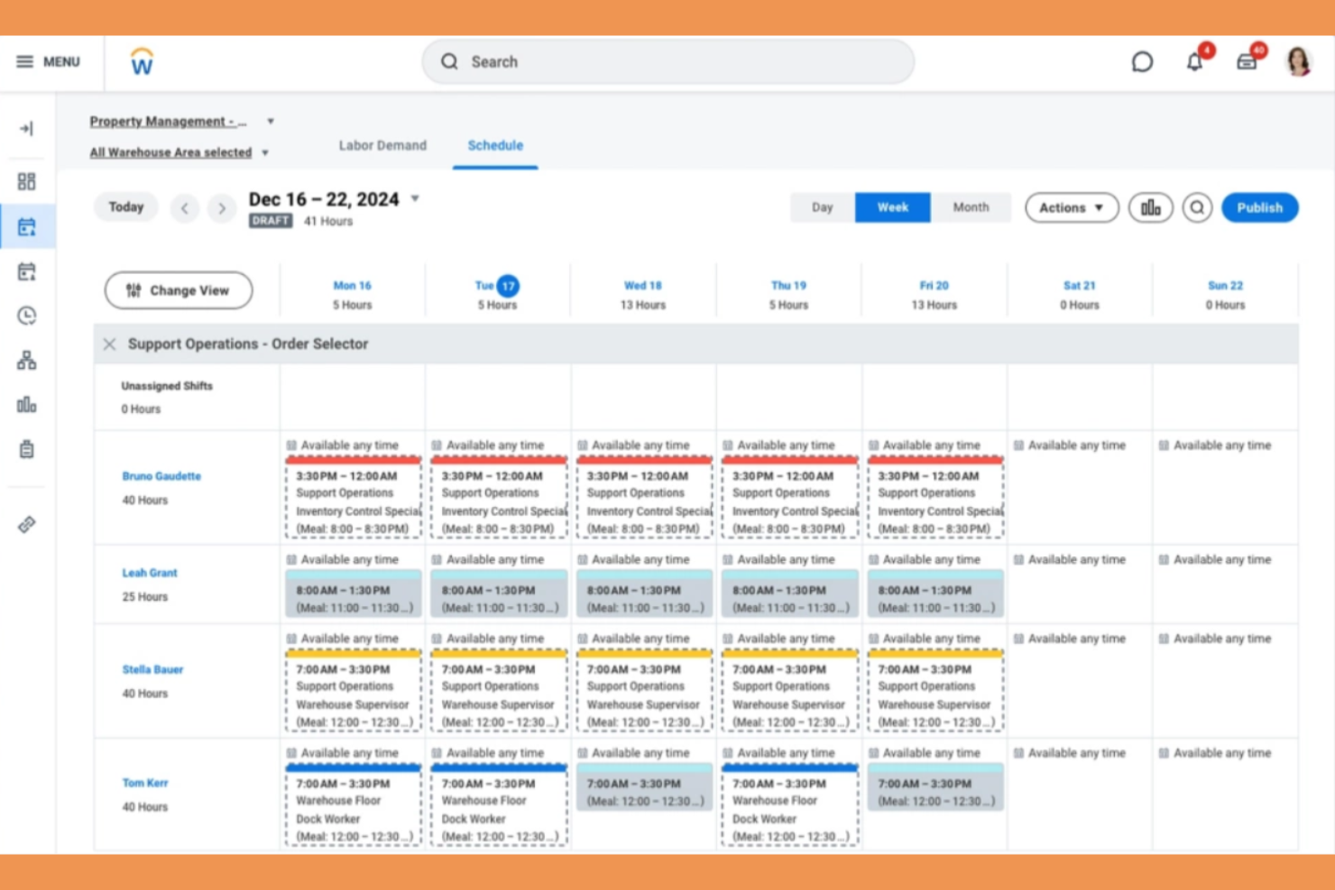Open the notifications bell icon
The image size is (1335, 890).
(1193, 61)
